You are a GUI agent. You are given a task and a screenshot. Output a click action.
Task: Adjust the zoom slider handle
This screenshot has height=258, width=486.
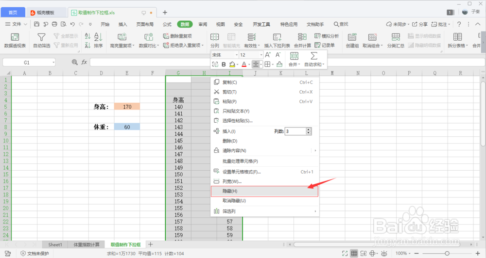click(x=447, y=253)
